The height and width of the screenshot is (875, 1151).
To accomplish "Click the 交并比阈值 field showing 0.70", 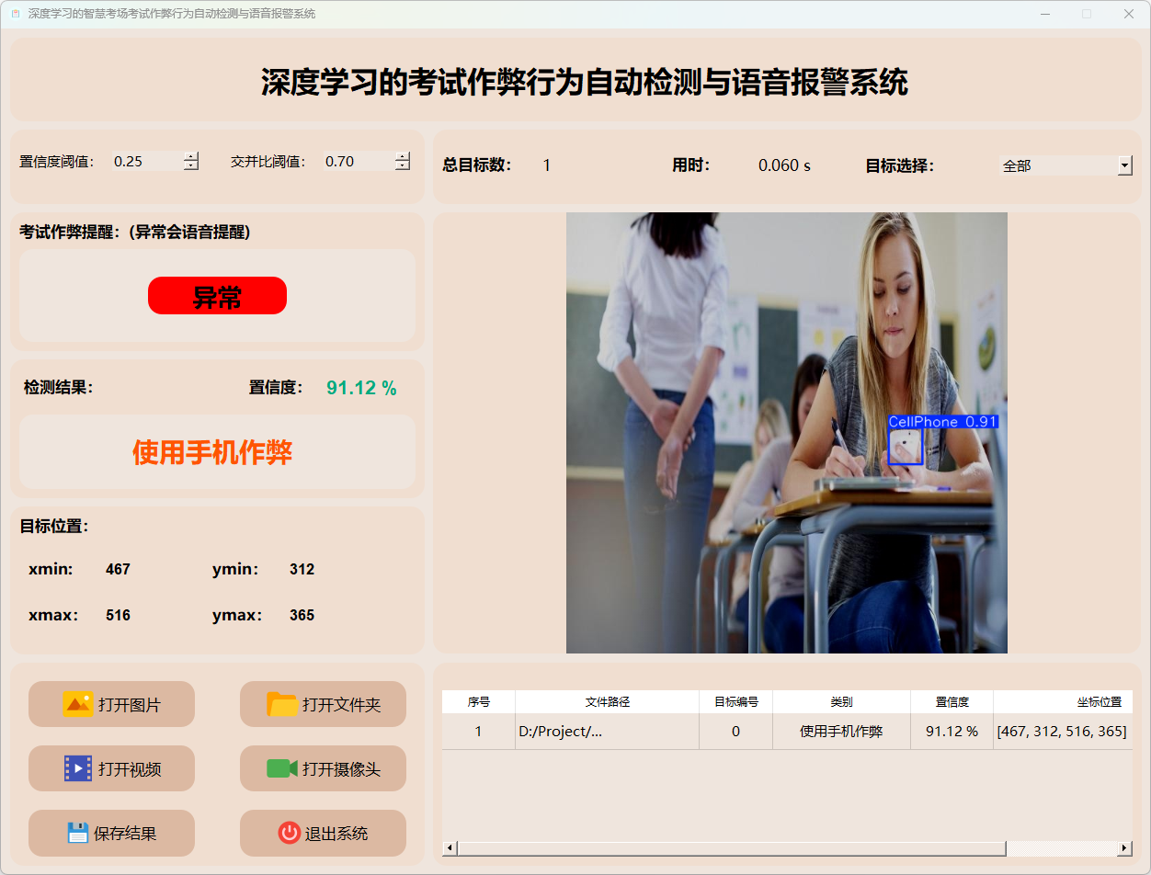I will (359, 161).
